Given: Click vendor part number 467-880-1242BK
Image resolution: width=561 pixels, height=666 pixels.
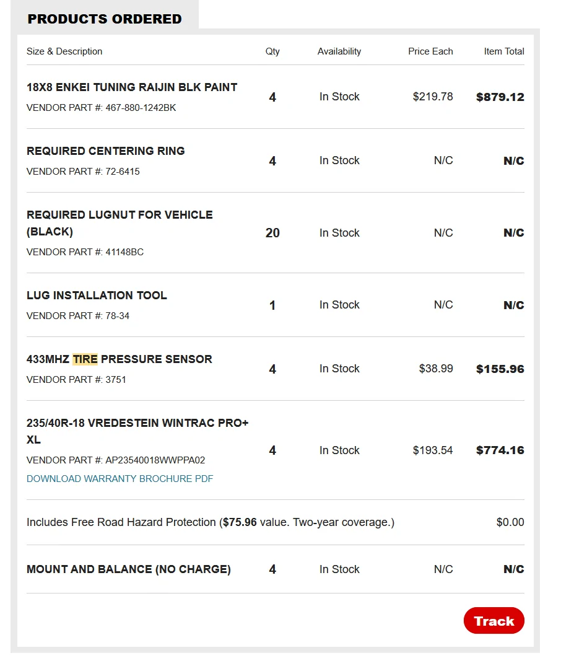Looking at the screenshot, I should coord(141,108).
